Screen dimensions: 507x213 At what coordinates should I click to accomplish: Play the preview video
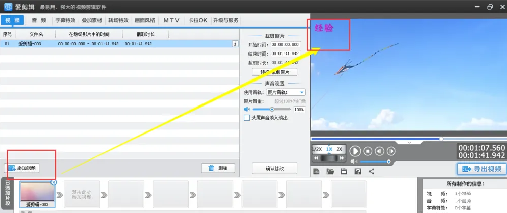(355, 151)
